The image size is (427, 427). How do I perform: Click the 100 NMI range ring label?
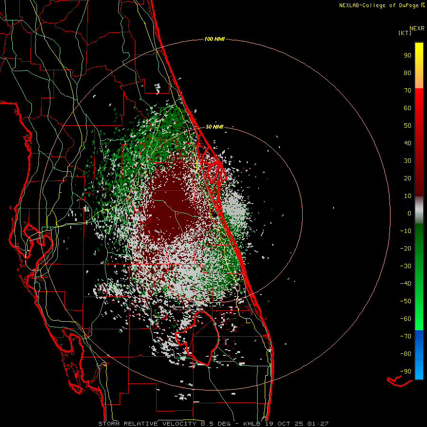pyautogui.click(x=214, y=39)
